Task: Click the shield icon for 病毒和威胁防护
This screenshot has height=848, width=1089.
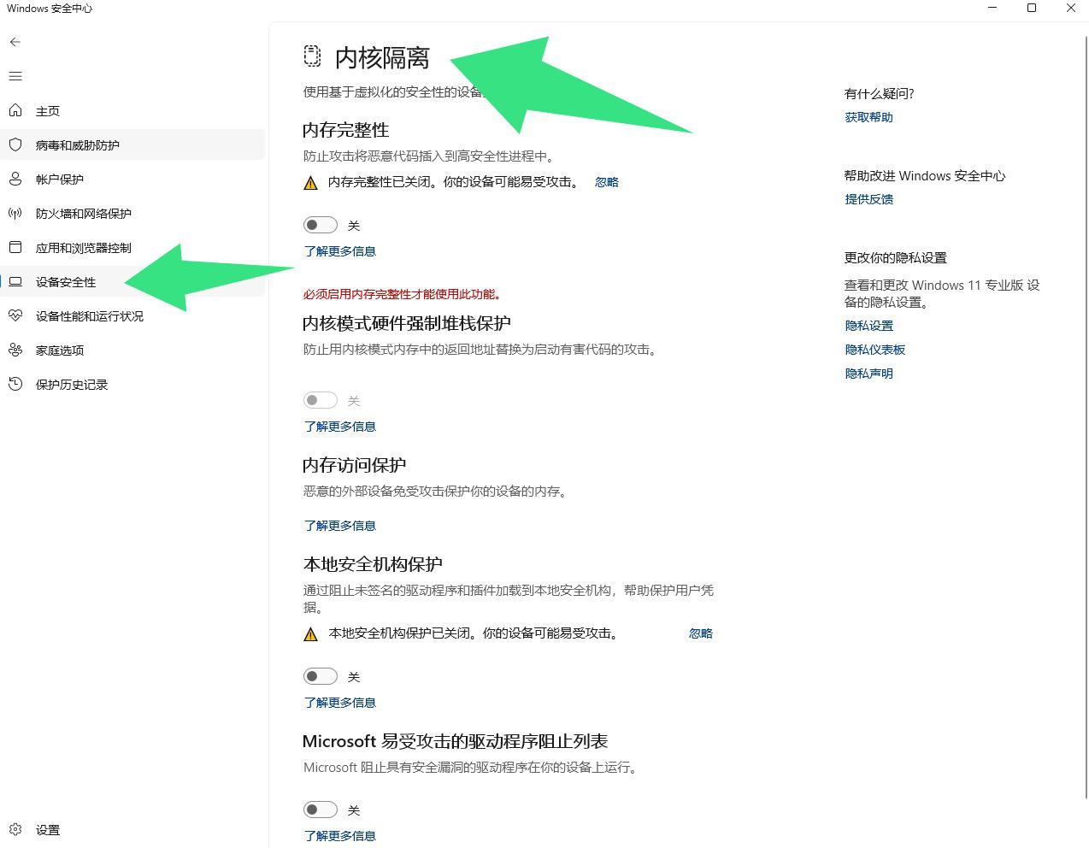Action: (x=15, y=144)
